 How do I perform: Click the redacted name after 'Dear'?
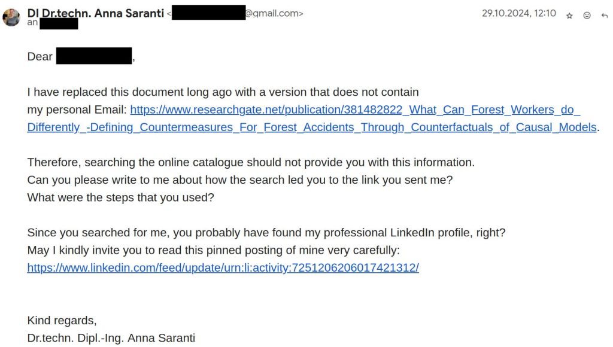coord(94,57)
